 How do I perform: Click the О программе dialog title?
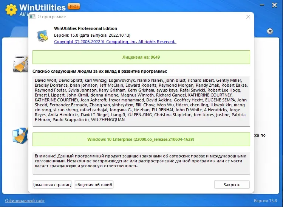point(52,17)
